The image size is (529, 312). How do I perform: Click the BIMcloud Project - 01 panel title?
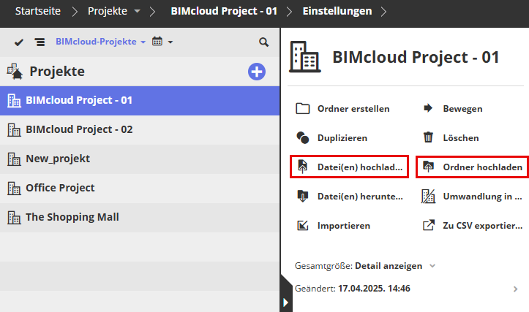click(x=416, y=57)
